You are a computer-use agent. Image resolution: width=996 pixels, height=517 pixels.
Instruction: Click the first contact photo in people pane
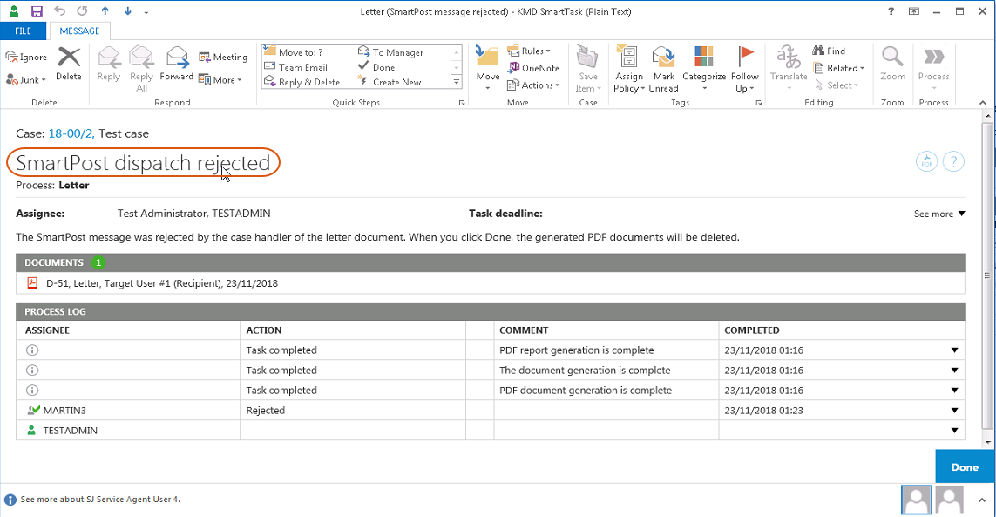pyautogui.click(x=916, y=500)
